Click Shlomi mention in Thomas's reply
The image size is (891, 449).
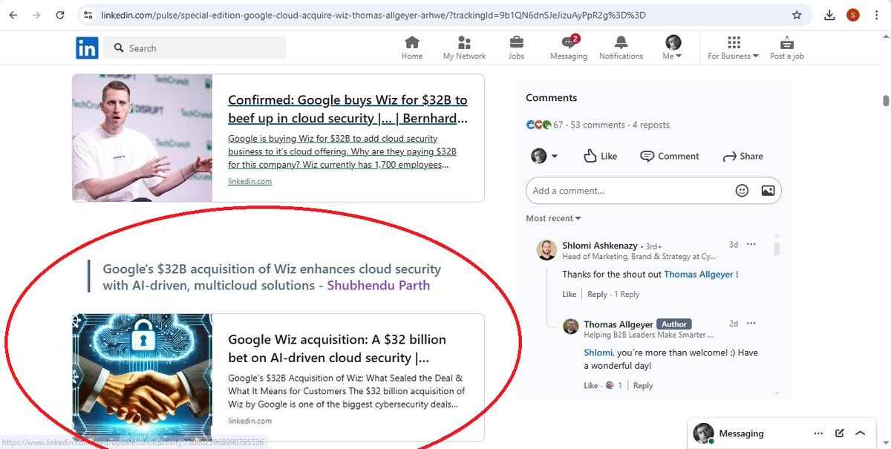(598, 353)
